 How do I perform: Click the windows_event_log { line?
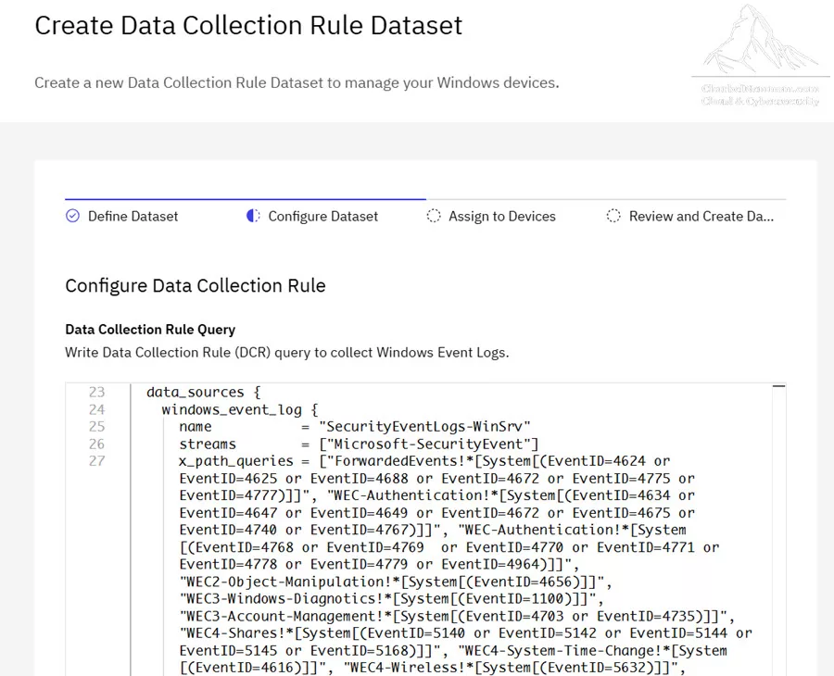[x=240, y=409]
